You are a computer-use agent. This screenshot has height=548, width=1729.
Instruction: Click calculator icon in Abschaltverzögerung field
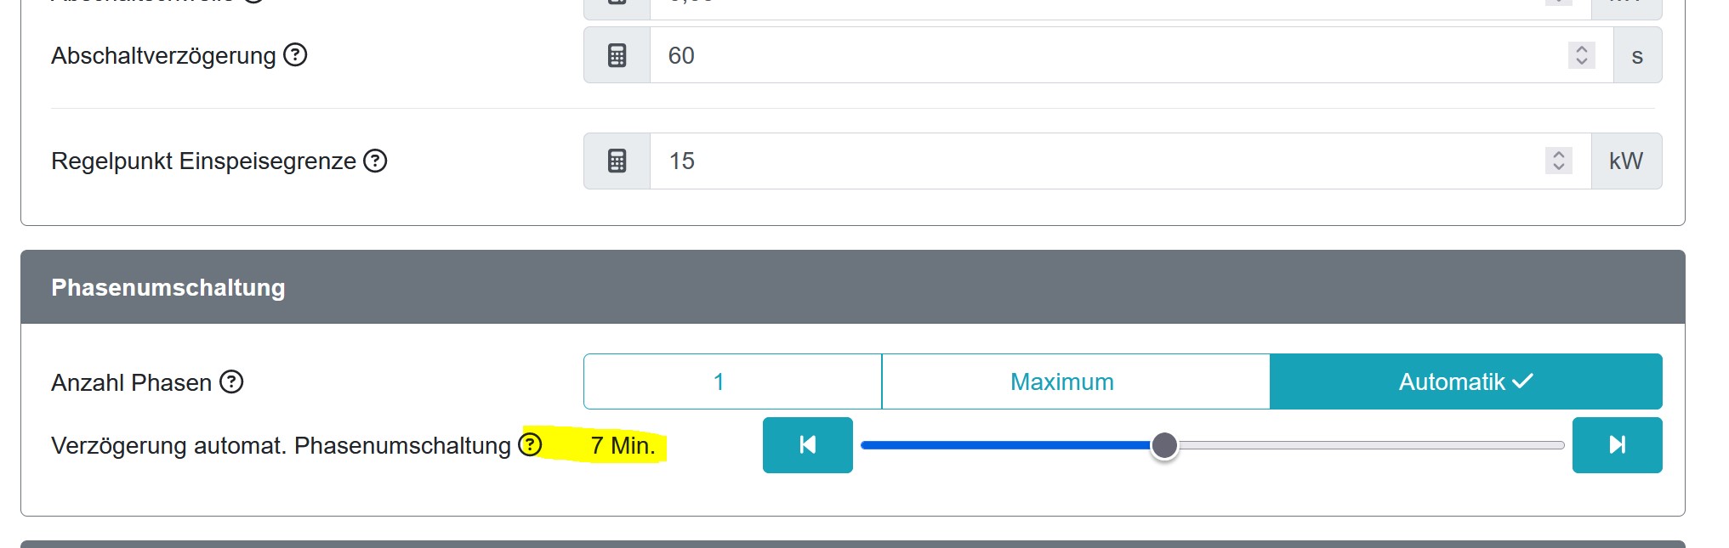pos(617,55)
